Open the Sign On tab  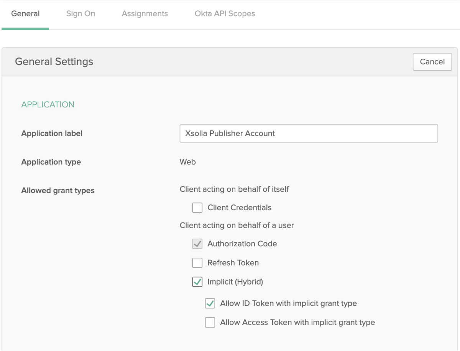[x=80, y=14]
